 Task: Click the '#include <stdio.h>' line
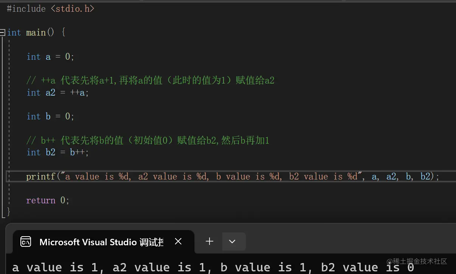[x=50, y=9]
